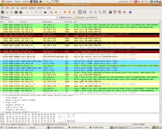Clear the filter with Wyczyść
Image resolution: width=162 pixels, height=129 pixels.
(80, 17)
